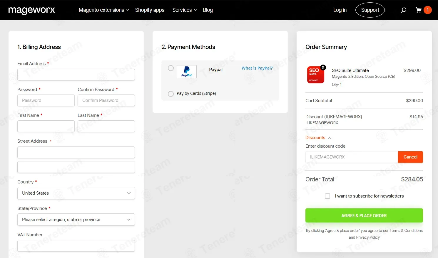Click Magento 2 Edition: Open Source (CE) text
Image resolution: width=438 pixels, height=258 pixels.
click(x=364, y=77)
